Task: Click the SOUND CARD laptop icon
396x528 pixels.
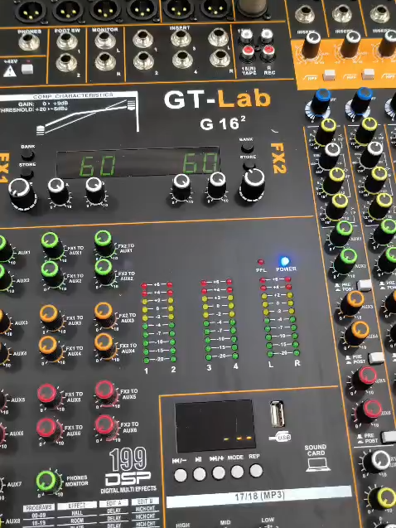Action: (317, 465)
